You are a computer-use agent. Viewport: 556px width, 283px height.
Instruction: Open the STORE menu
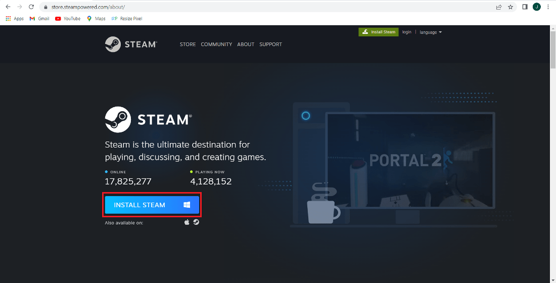click(x=188, y=44)
